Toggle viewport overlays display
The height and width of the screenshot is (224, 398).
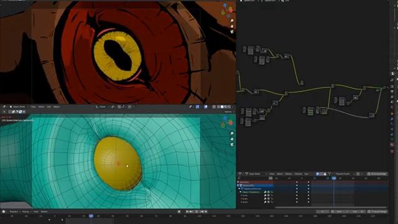pos(206,106)
